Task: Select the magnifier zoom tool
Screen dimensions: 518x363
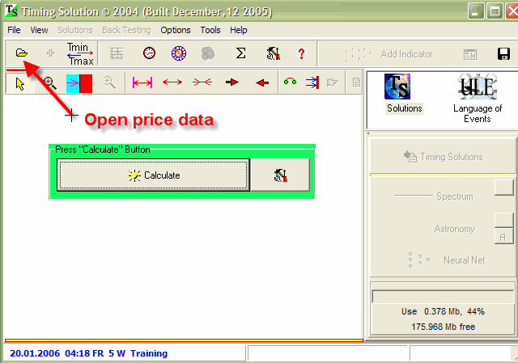Action: coord(49,82)
